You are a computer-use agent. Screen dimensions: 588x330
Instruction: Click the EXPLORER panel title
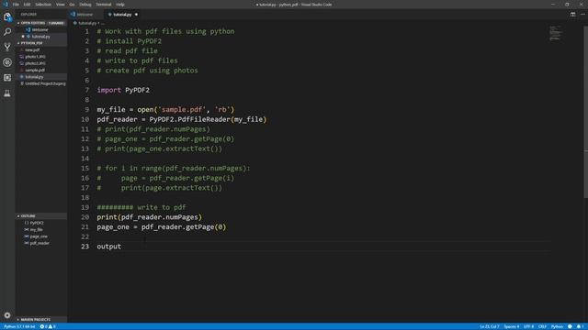pyautogui.click(x=28, y=15)
